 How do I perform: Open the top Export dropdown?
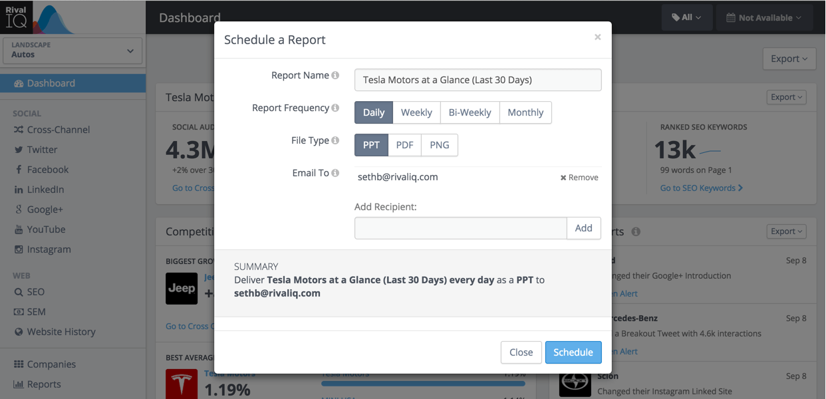click(789, 59)
